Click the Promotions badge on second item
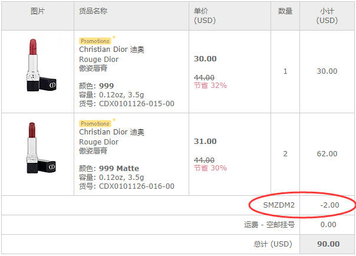The image size is (356, 256). 95,123
